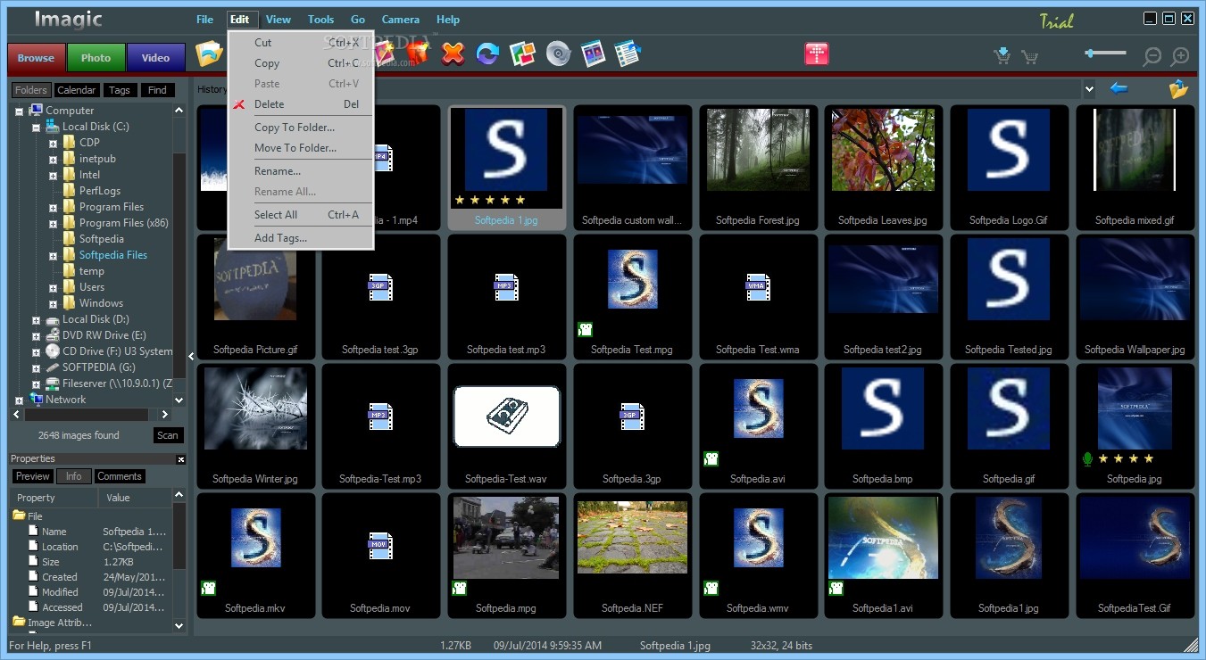
Task: Select the temp folder in tree
Action: tap(92, 271)
